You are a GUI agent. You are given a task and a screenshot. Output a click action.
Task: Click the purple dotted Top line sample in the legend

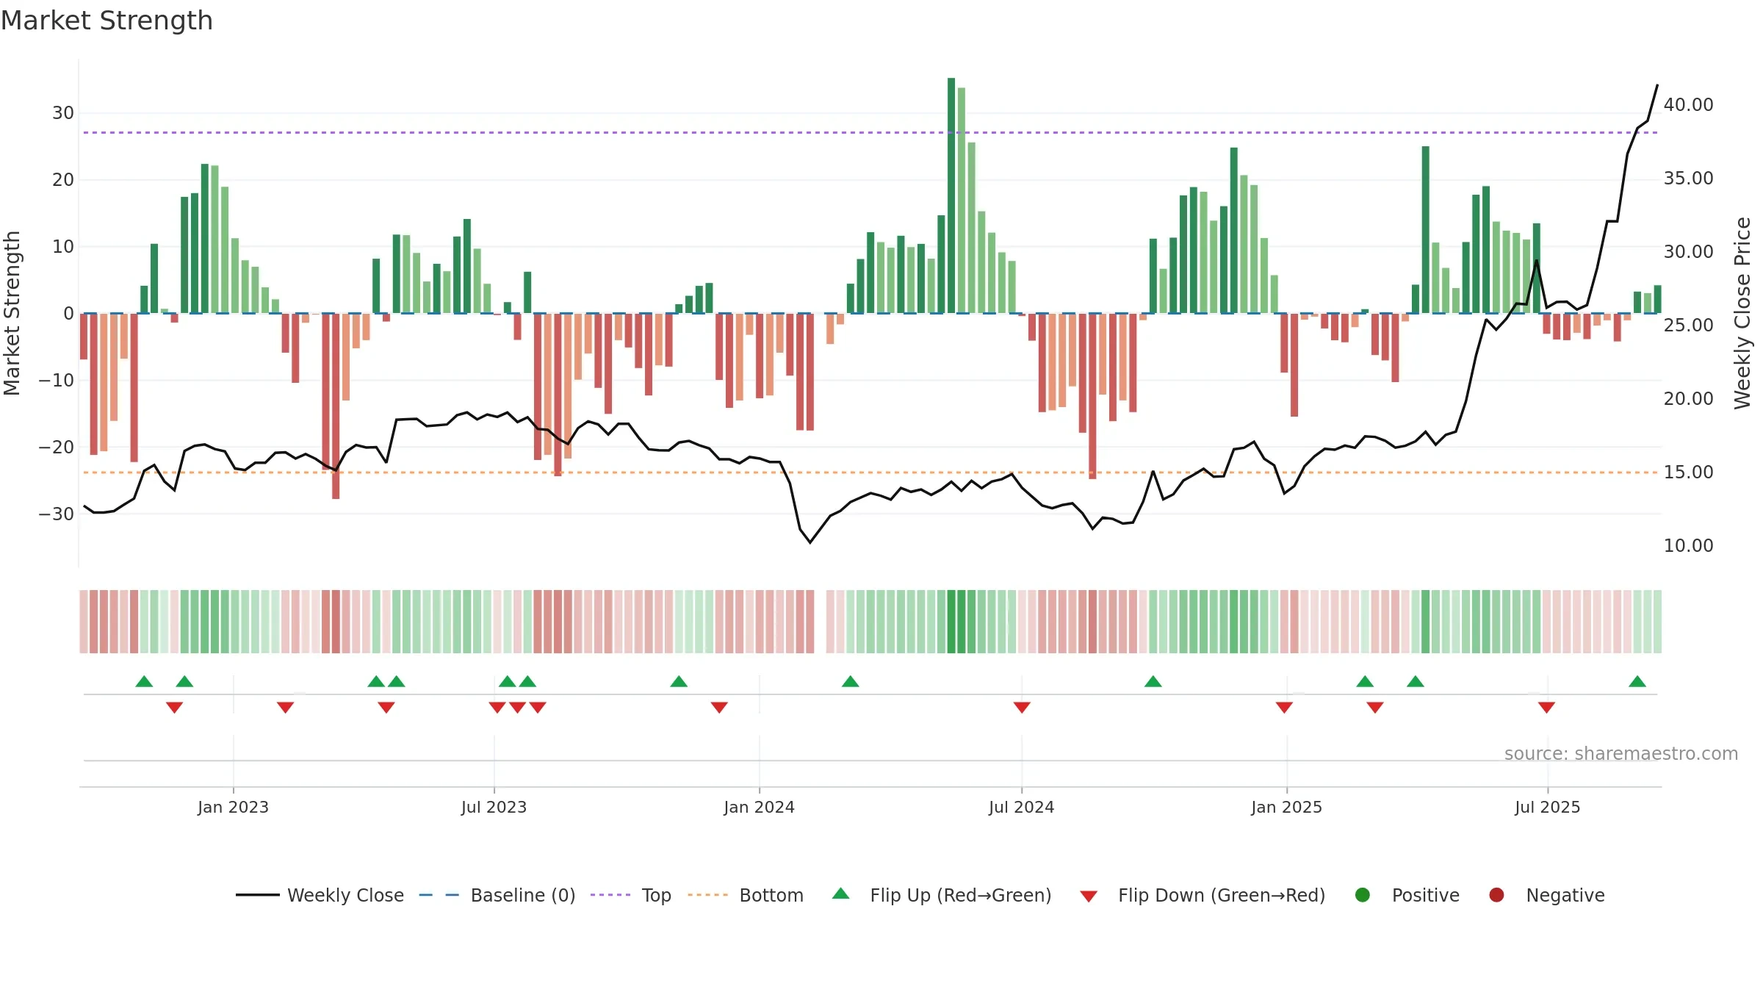610,895
